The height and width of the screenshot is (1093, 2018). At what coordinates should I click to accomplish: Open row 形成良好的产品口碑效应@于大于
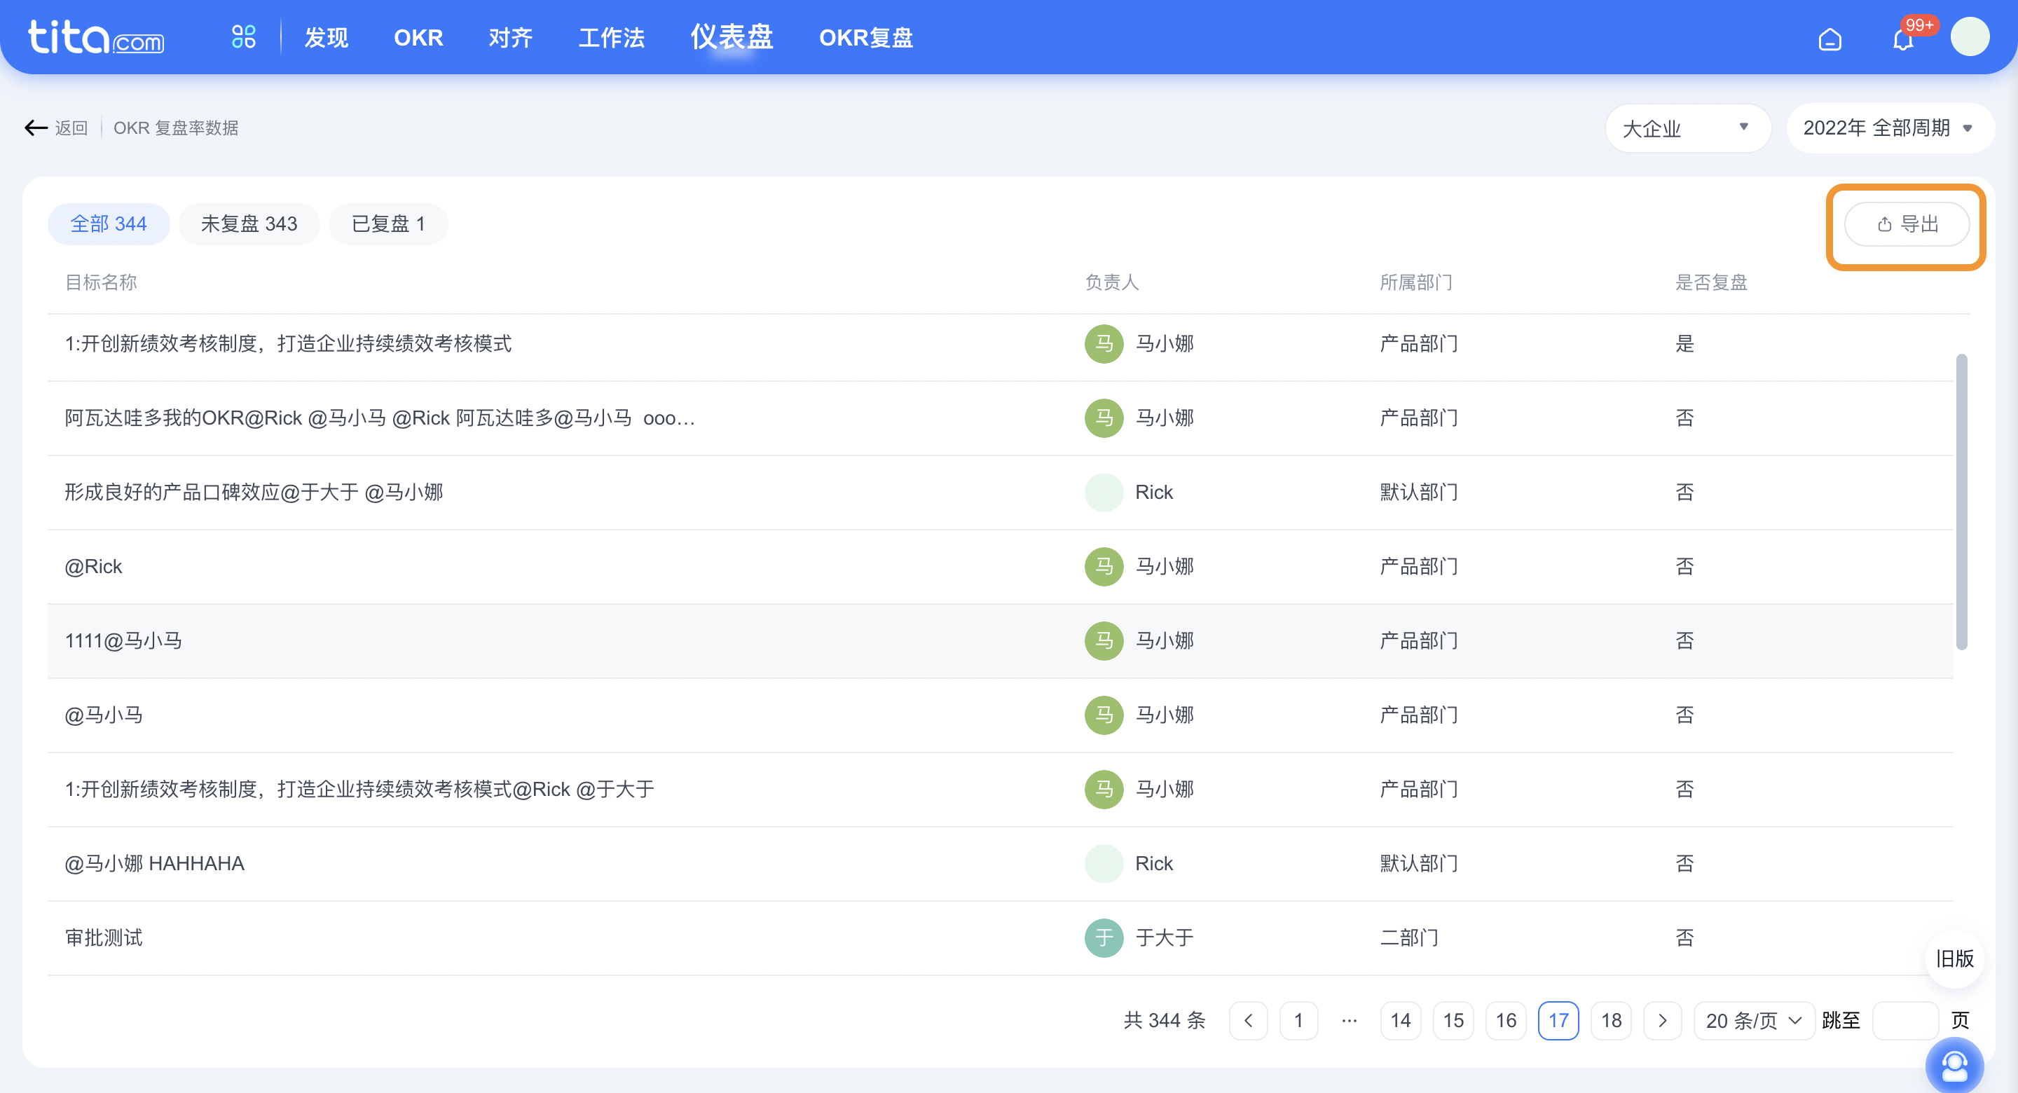[x=1001, y=493]
